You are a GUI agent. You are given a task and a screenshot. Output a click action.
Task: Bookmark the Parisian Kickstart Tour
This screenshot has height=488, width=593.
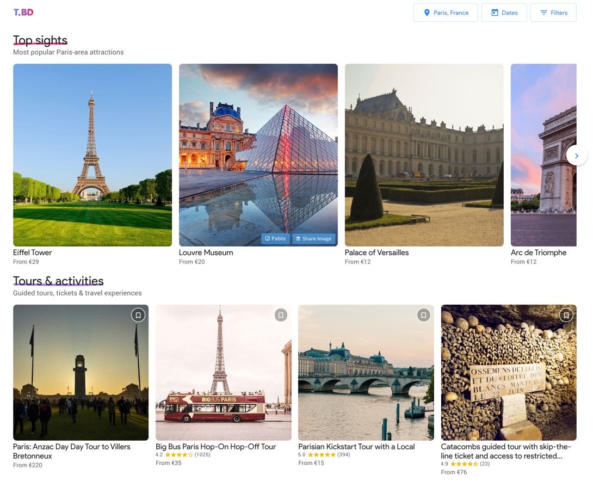click(423, 315)
